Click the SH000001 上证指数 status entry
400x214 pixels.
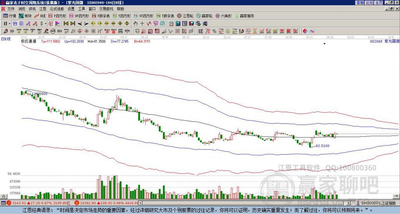click(379, 203)
